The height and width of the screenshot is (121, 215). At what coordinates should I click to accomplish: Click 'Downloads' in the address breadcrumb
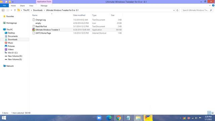point(38,10)
